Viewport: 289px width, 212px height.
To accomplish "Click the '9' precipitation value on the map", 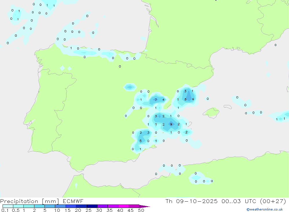I will [x=171, y=124].
